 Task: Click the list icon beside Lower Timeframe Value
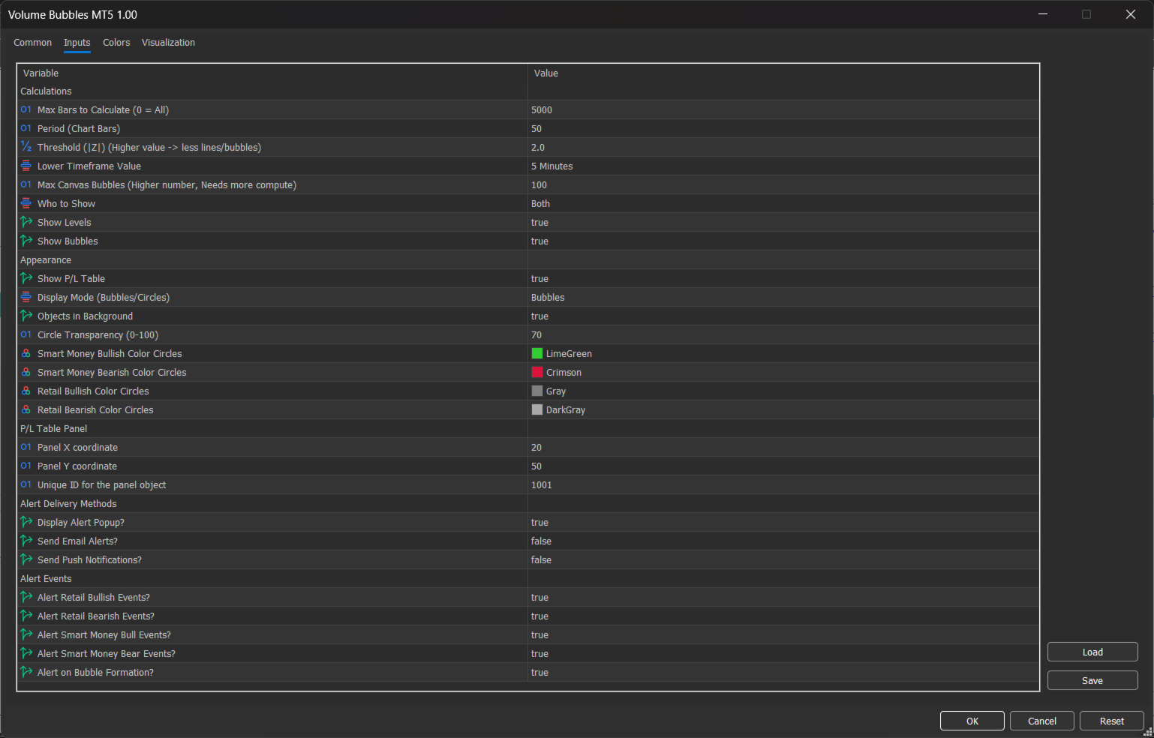[x=26, y=166]
